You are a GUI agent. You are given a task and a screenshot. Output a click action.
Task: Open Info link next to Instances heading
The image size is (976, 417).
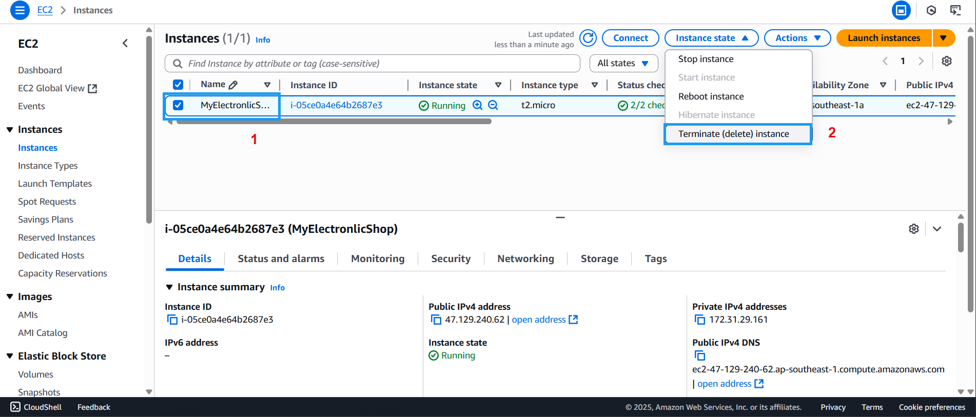pos(263,40)
